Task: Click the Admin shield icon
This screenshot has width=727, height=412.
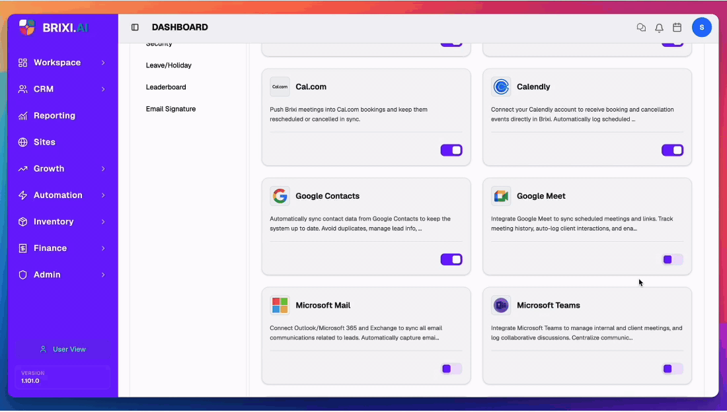Action: 22,275
